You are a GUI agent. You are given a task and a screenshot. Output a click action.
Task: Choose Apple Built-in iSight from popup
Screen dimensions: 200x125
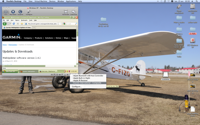[88, 78]
